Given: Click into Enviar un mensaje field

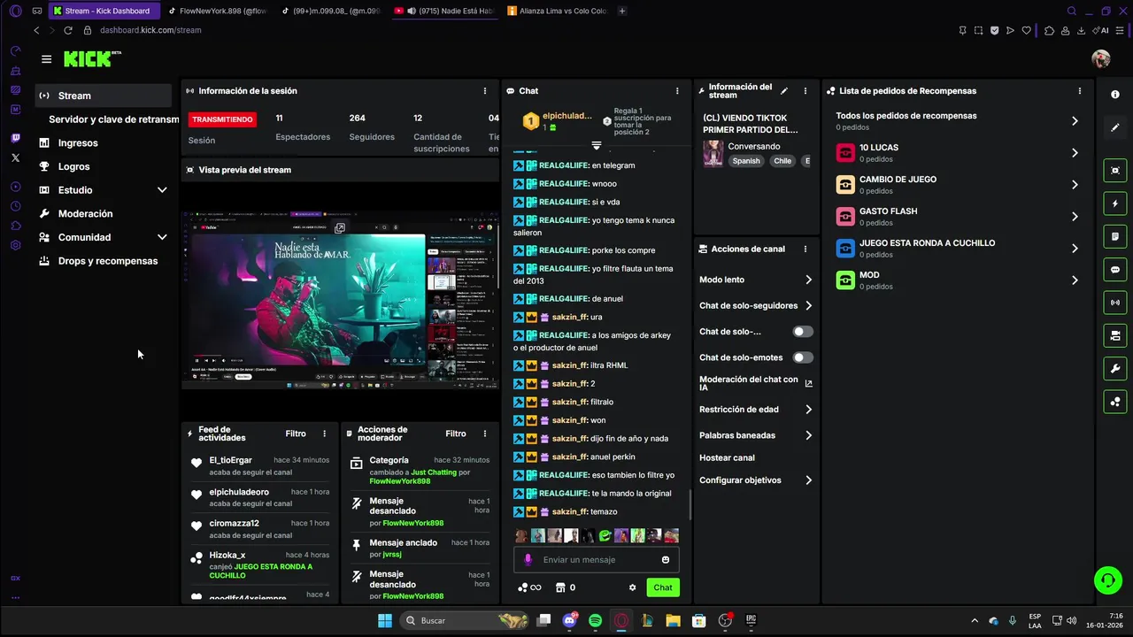Looking at the screenshot, I should click(597, 560).
